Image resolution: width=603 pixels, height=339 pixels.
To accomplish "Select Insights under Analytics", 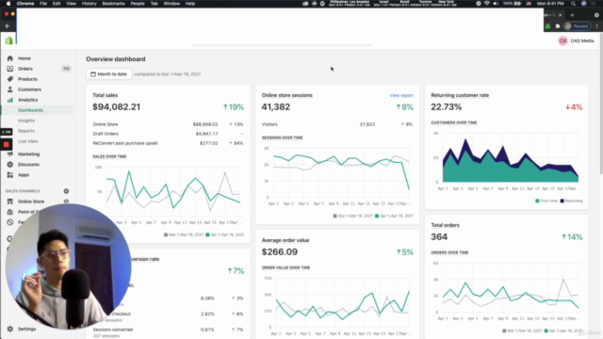I will point(26,121).
